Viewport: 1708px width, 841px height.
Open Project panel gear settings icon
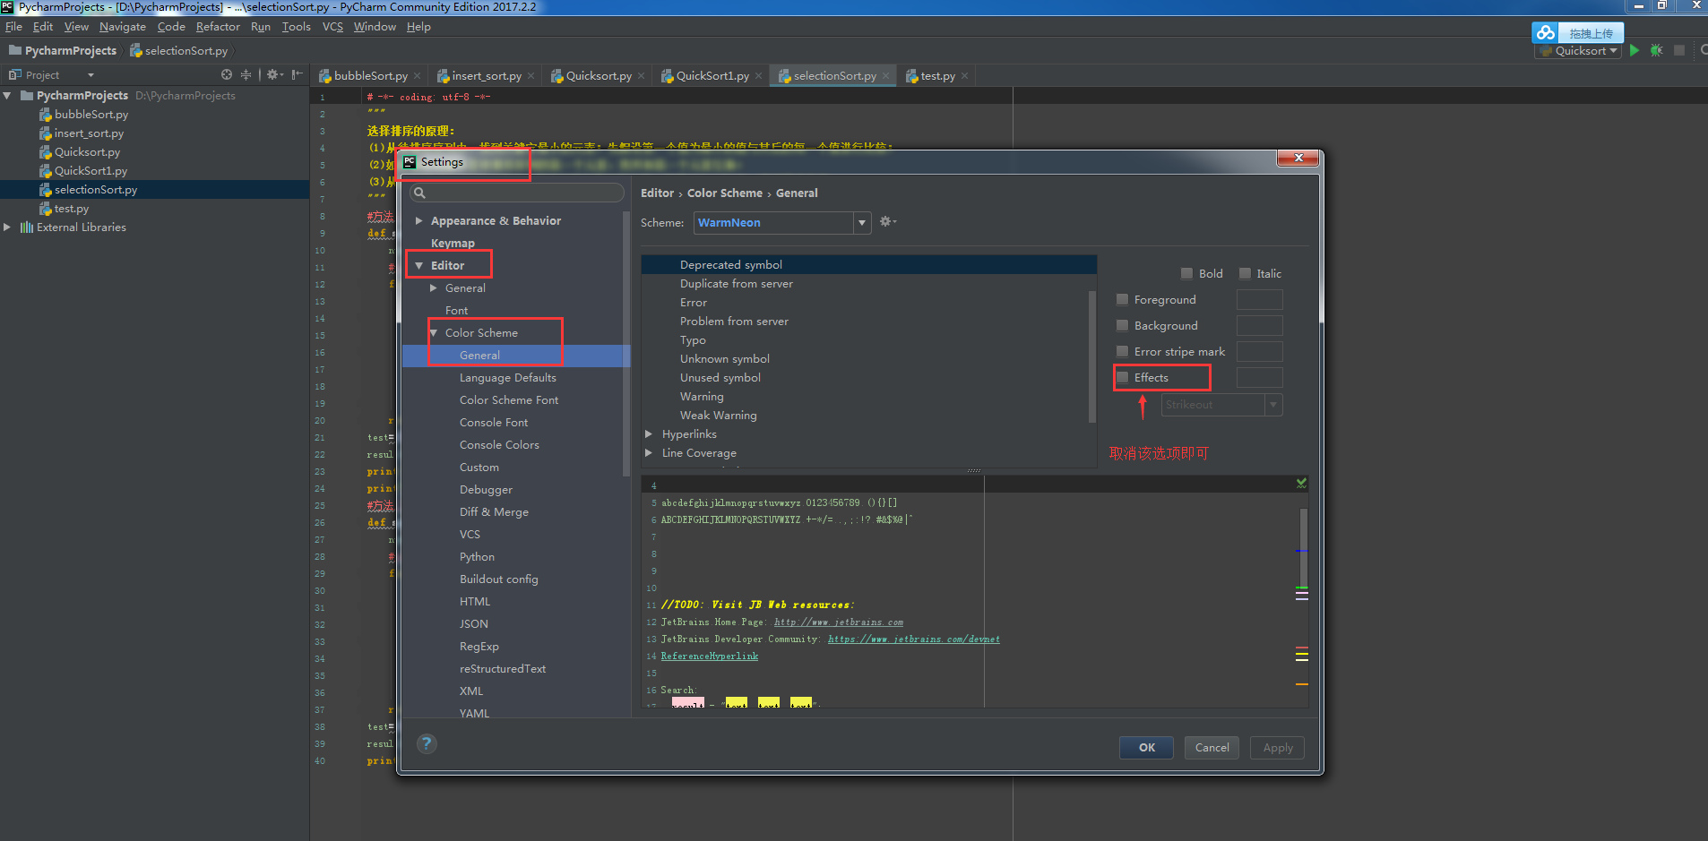tap(274, 74)
